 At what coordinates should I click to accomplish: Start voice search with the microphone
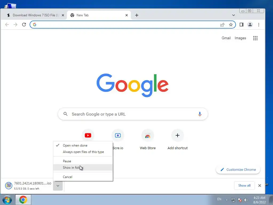200,114
